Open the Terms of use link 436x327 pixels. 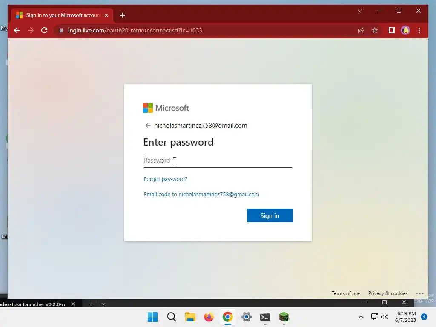(x=345, y=293)
